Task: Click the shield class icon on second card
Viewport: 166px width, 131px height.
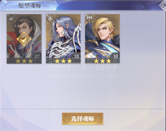Action: click(50, 19)
